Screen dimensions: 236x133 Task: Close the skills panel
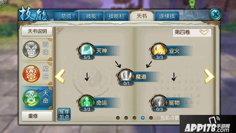[x=215, y=14]
